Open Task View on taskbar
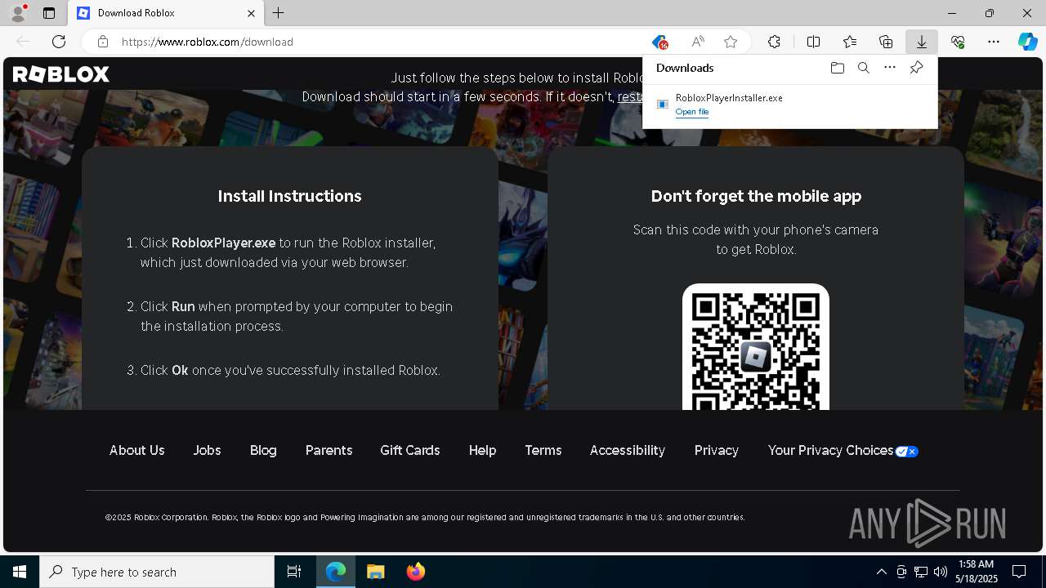The image size is (1046, 588). [x=294, y=572]
